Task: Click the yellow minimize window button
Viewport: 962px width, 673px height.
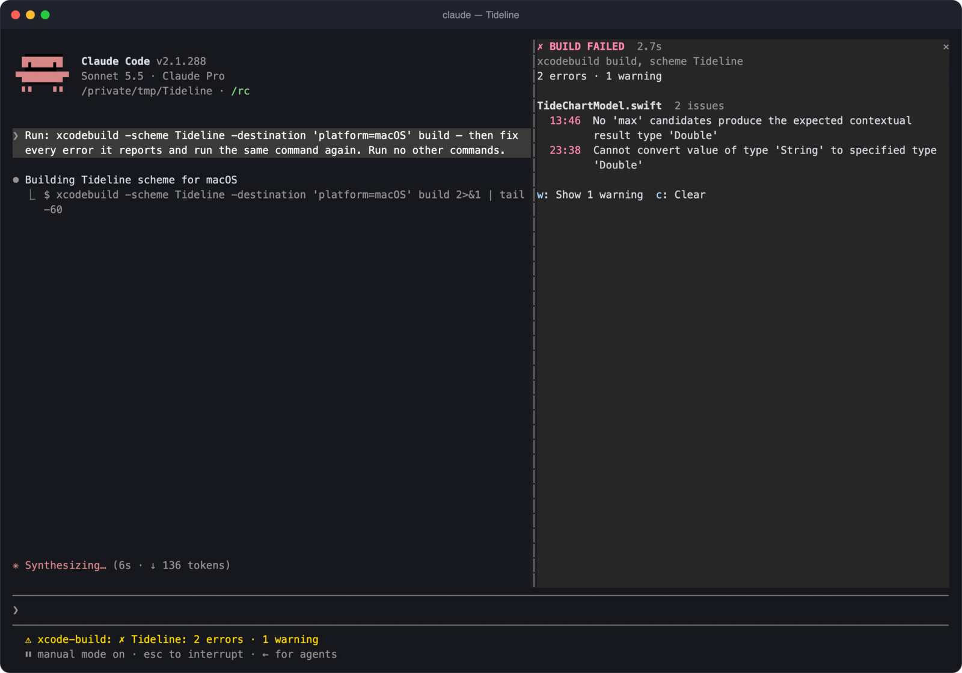Action: click(x=30, y=15)
